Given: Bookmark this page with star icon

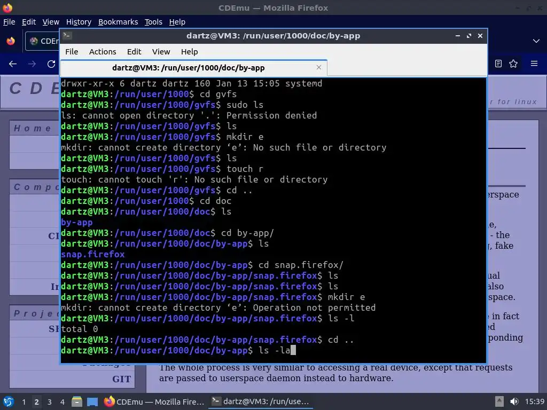Looking at the screenshot, I should (x=513, y=64).
